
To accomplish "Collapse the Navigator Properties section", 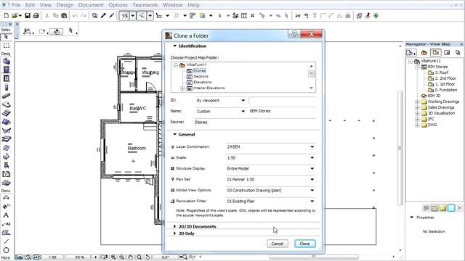I will point(412,217).
